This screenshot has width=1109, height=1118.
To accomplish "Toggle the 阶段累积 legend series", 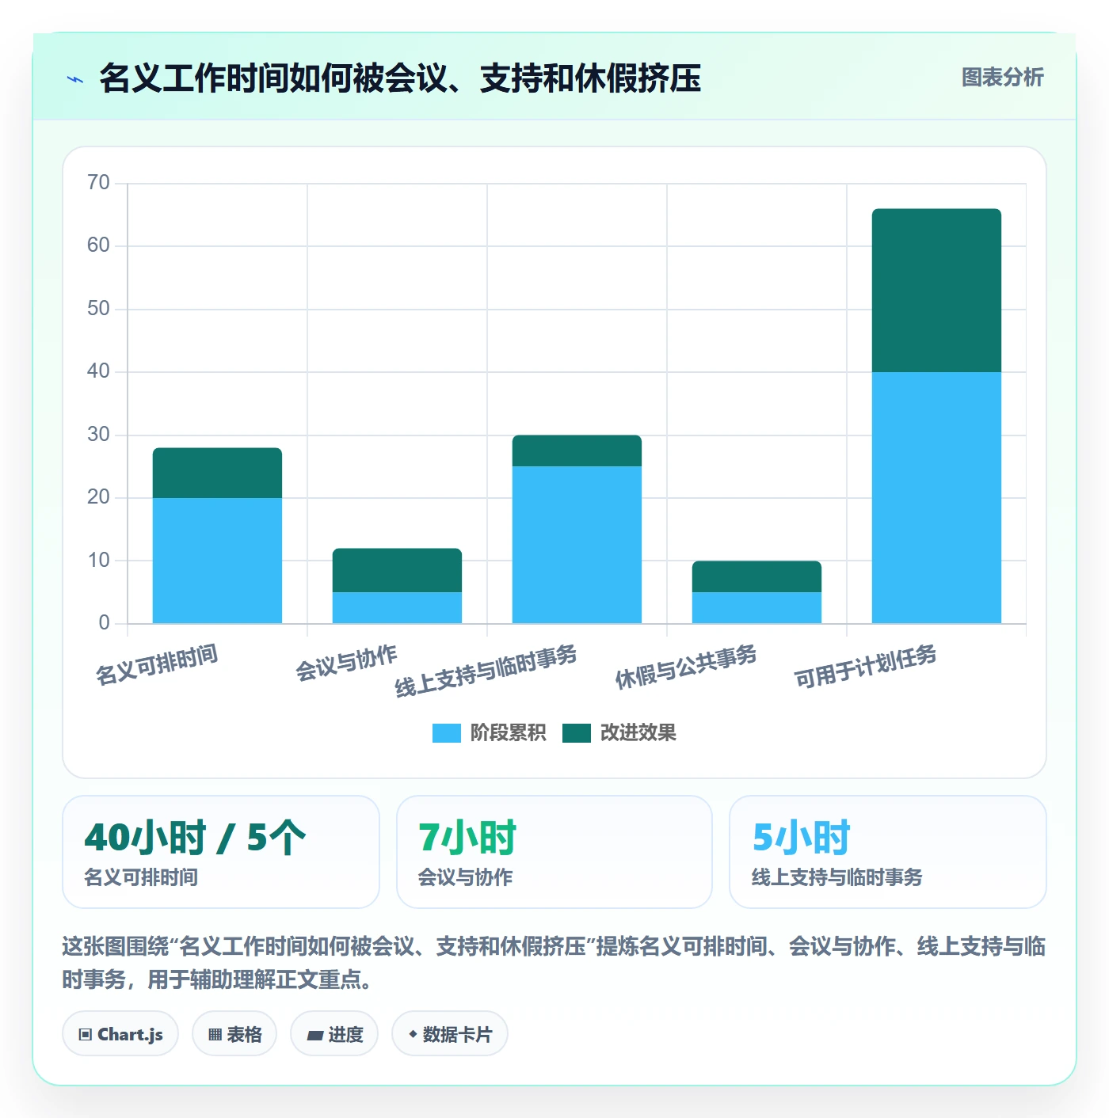I will [489, 733].
